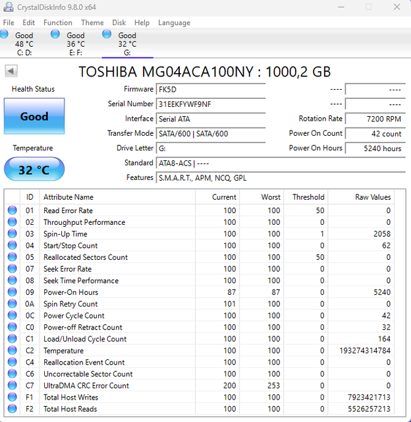Click raw value 5526257213 for Host Reads
The image size is (411, 422).
click(x=369, y=409)
